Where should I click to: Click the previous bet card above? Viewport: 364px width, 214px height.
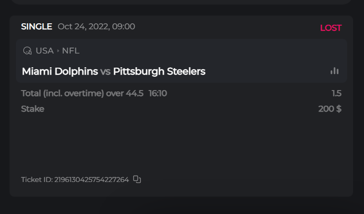point(181,2)
